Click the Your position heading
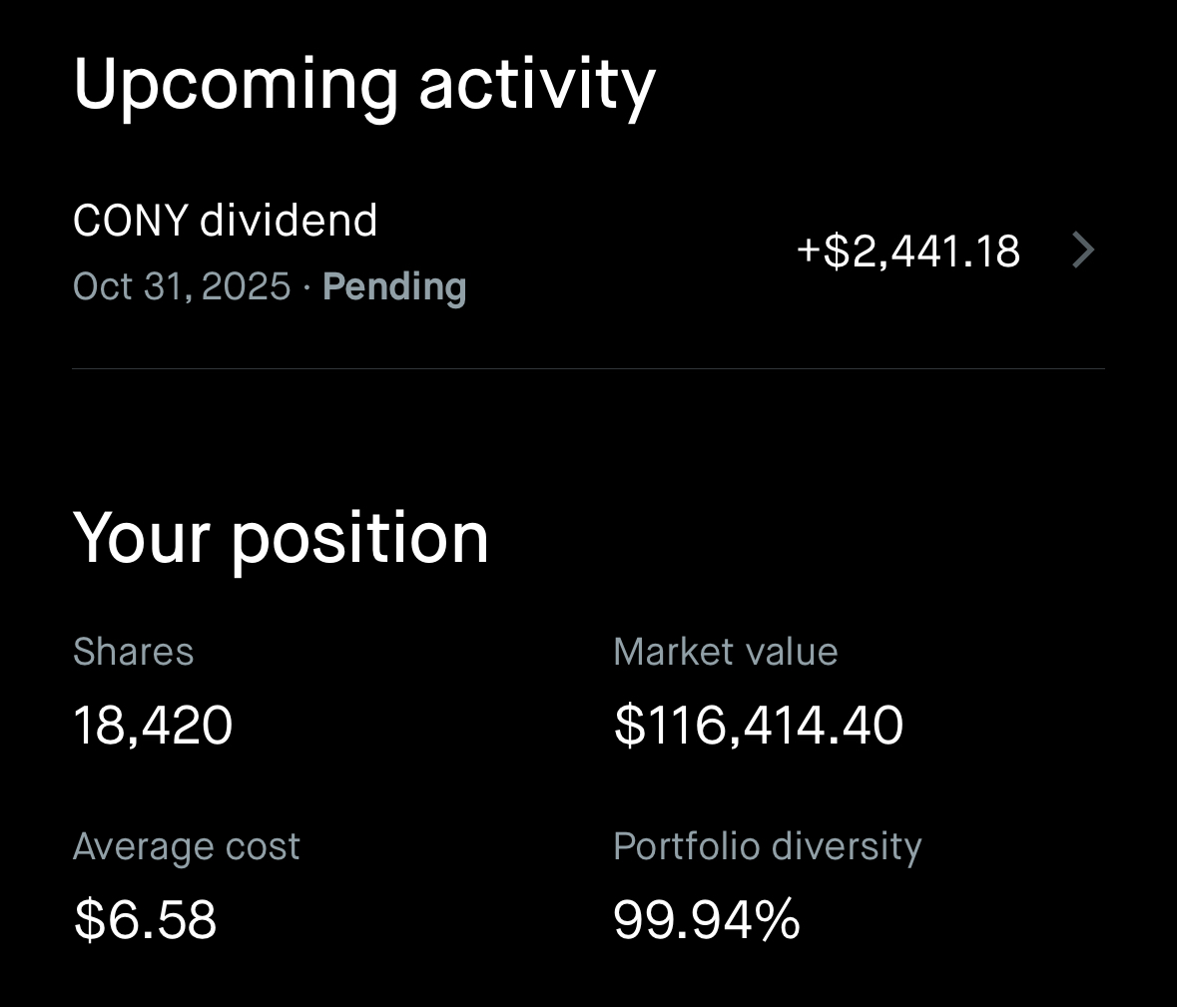This screenshot has width=1177, height=1007. click(281, 539)
